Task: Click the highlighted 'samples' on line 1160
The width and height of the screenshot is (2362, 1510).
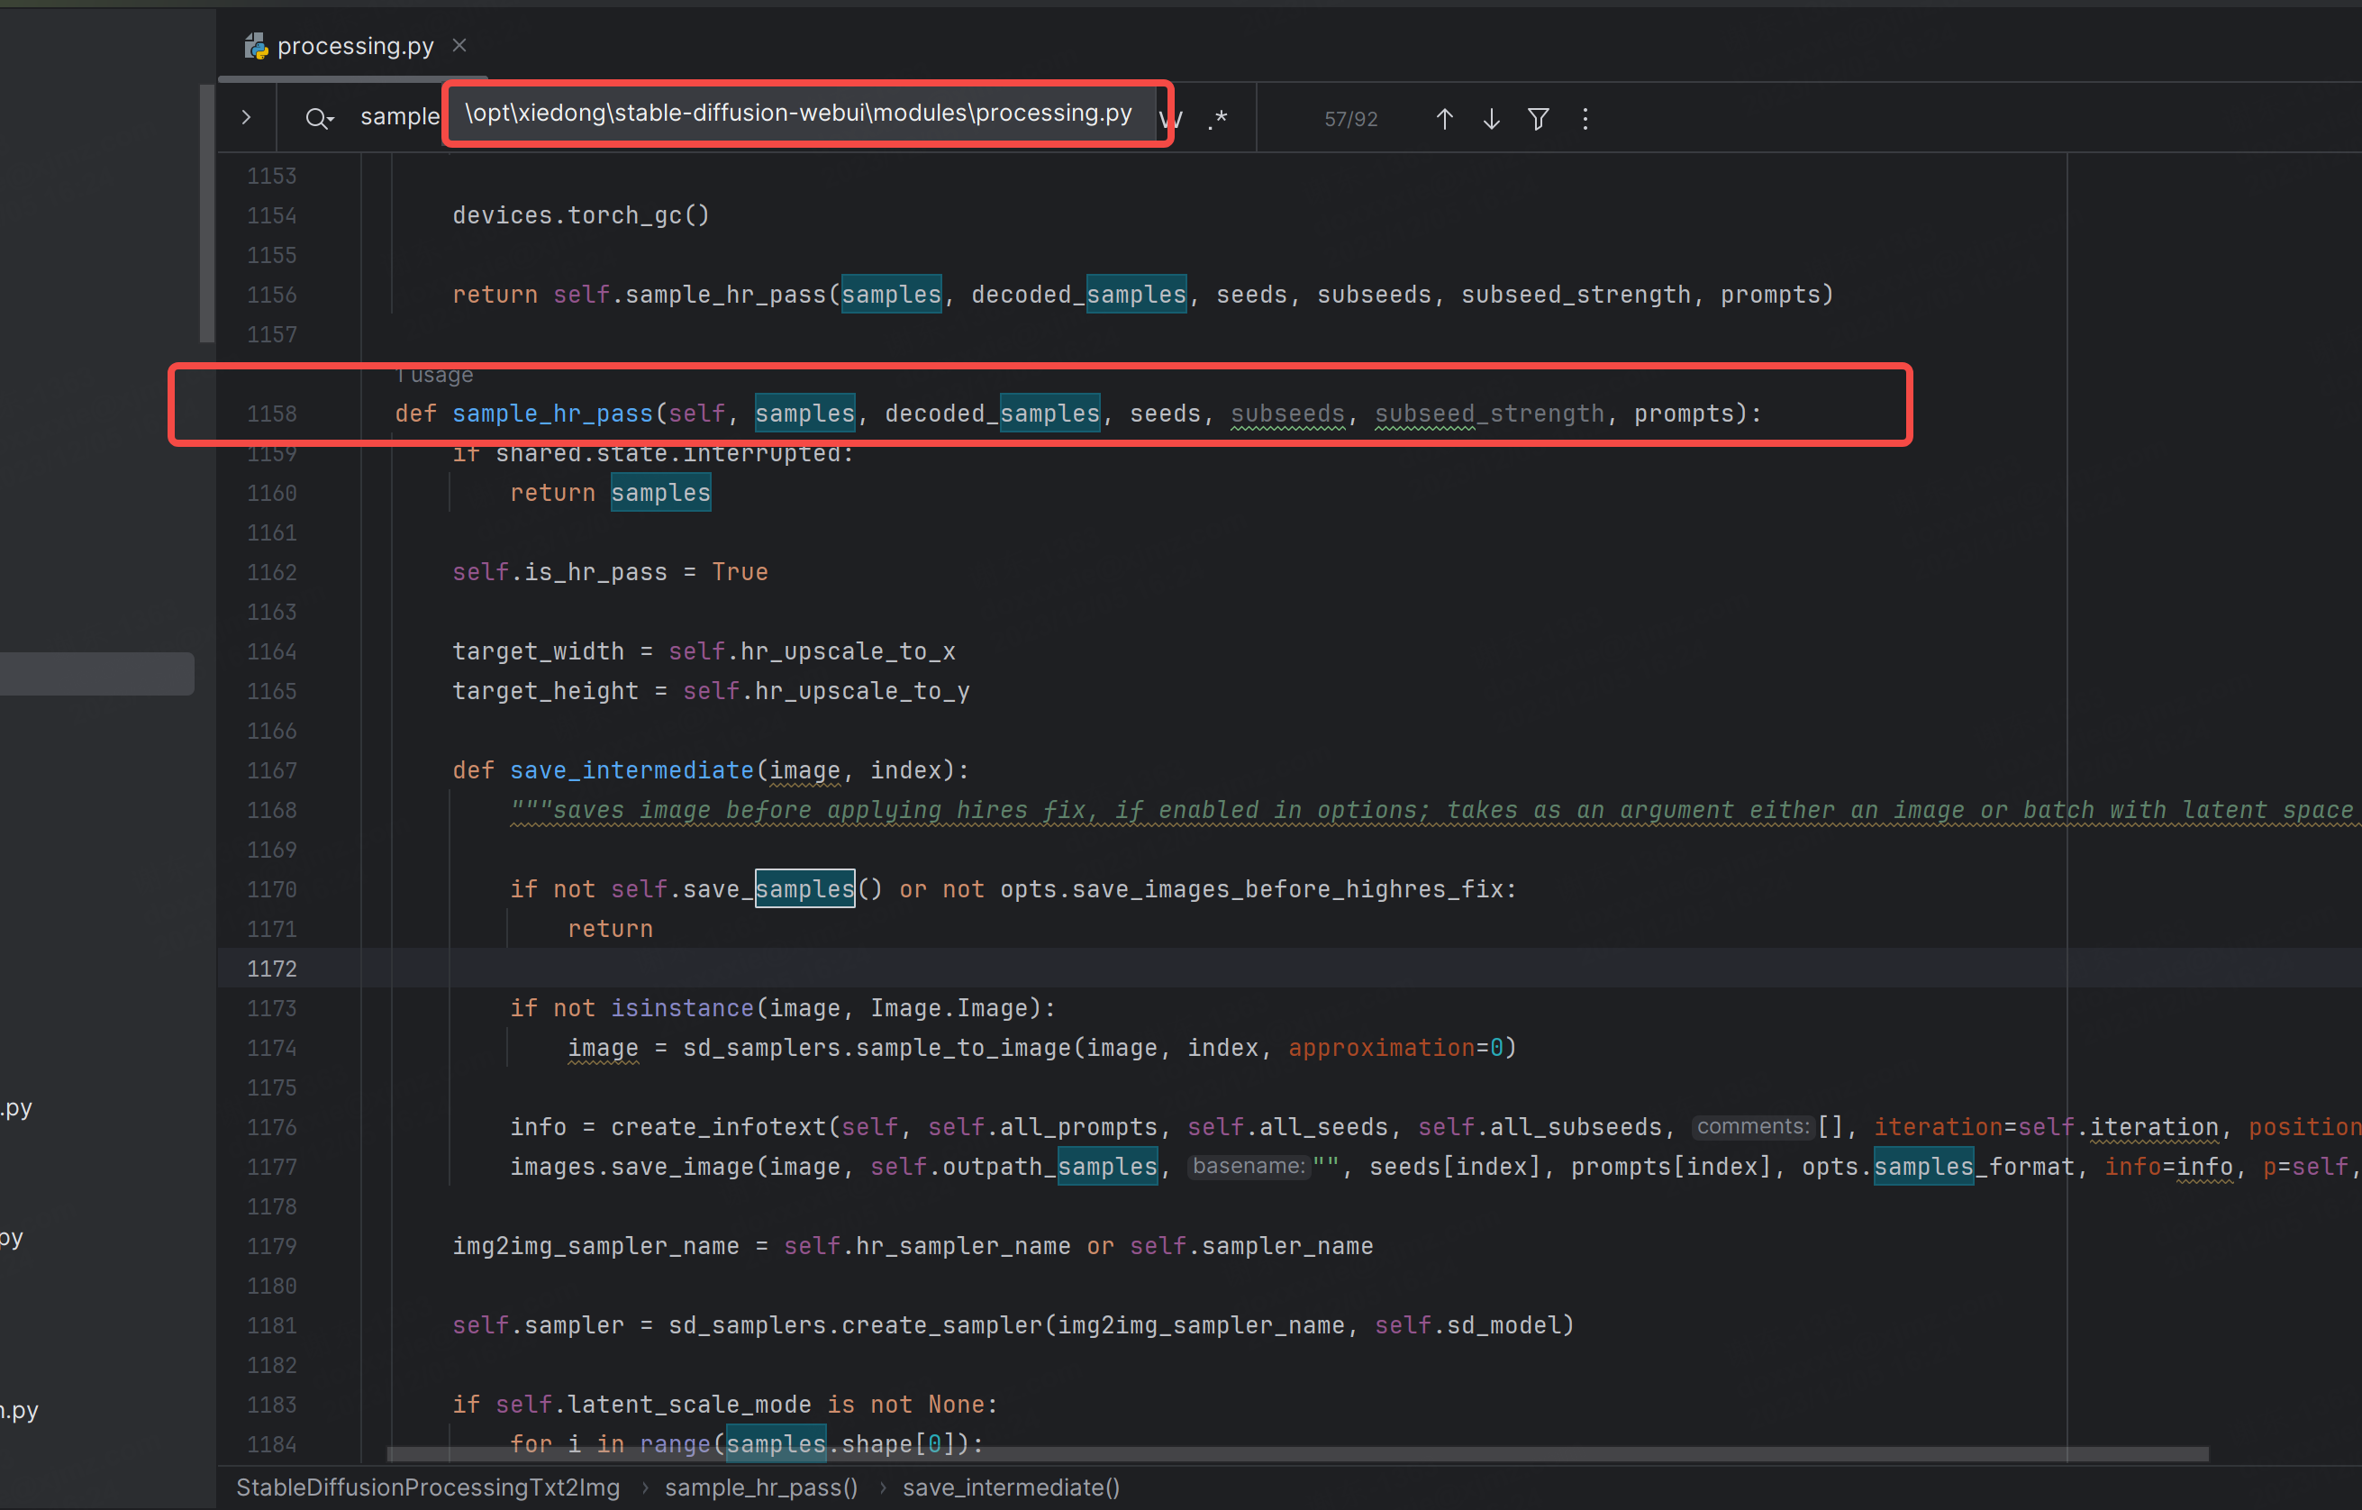Action: coord(660,493)
